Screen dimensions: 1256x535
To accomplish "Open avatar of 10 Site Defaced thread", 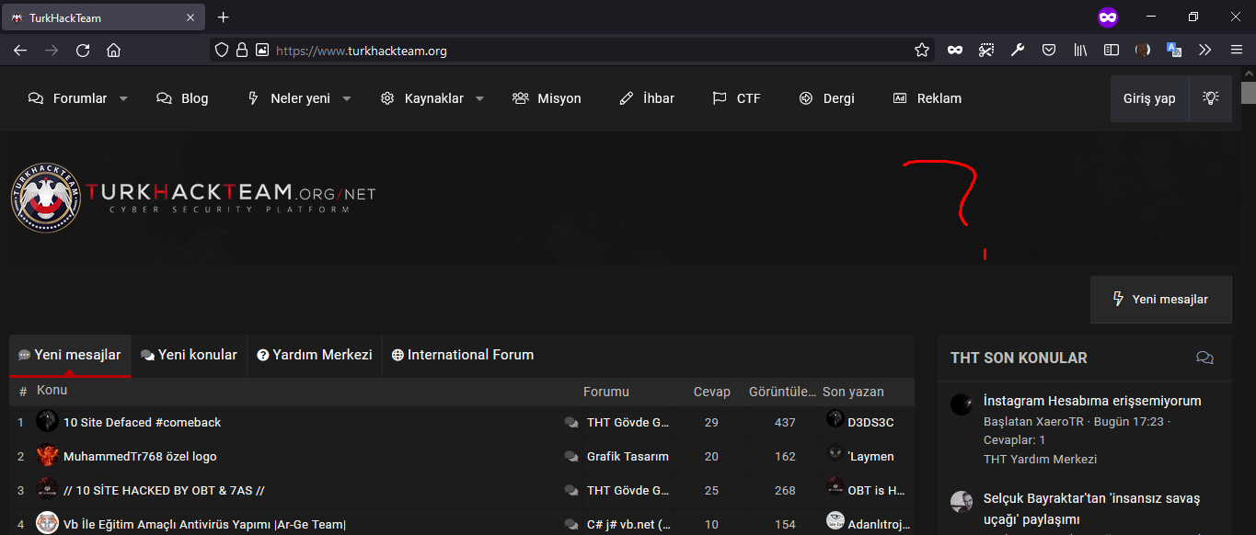I will [x=47, y=422].
